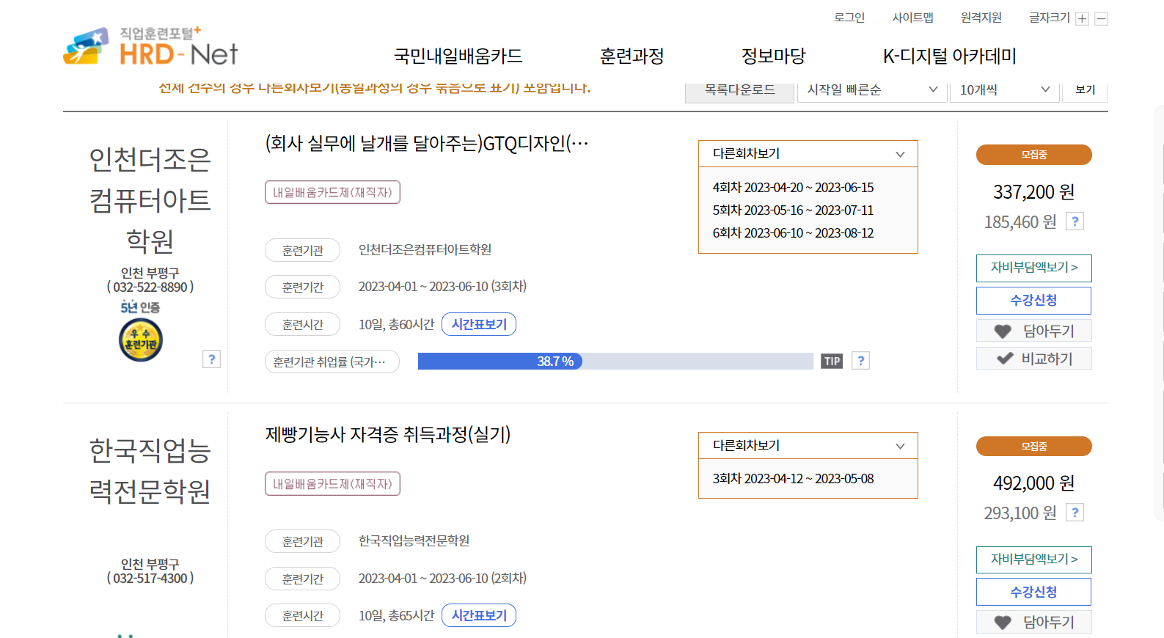Click the 우수훈련기관 gold badge
Image resolution: width=1164 pixels, height=638 pixels.
[x=141, y=340]
